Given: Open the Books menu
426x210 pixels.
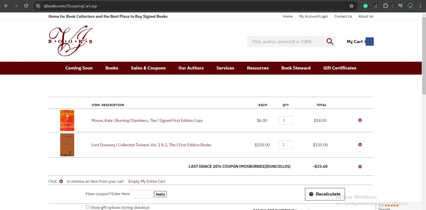Looking at the screenshot, I should (112, 68).
